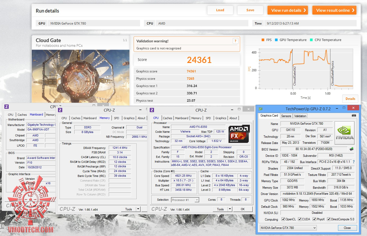The height and width of the screenshot is (236, 367).
Task: Click the BIOS save icon beside BIOS Version
Action: [x=352, y=149]
